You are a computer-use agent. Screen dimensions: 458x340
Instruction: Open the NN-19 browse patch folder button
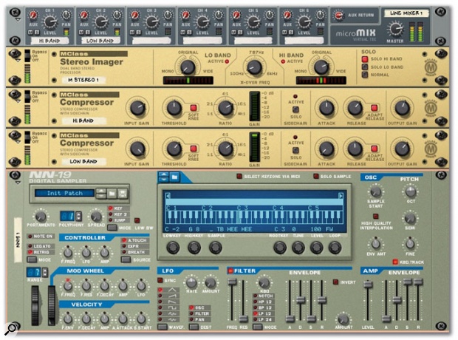pos(112,193)
